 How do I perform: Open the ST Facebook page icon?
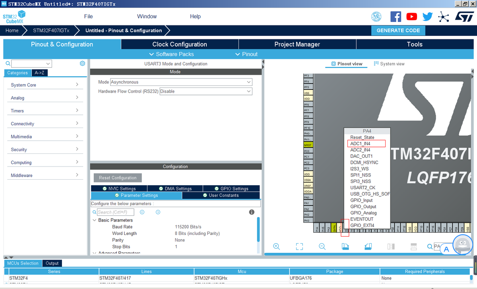396,16
